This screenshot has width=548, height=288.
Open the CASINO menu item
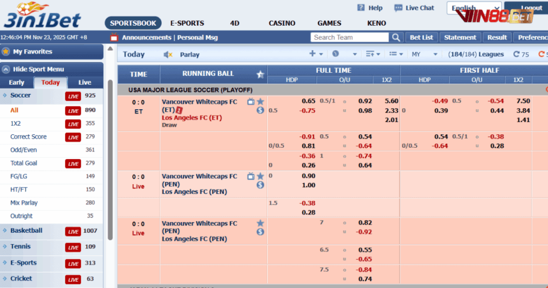click(x=282, y=23)
